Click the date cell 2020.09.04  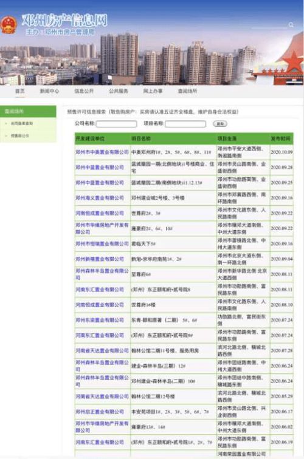click(282, 259)
